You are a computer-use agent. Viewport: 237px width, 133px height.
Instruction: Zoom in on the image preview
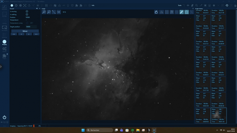pyautogui.click(x=44, y=12)
